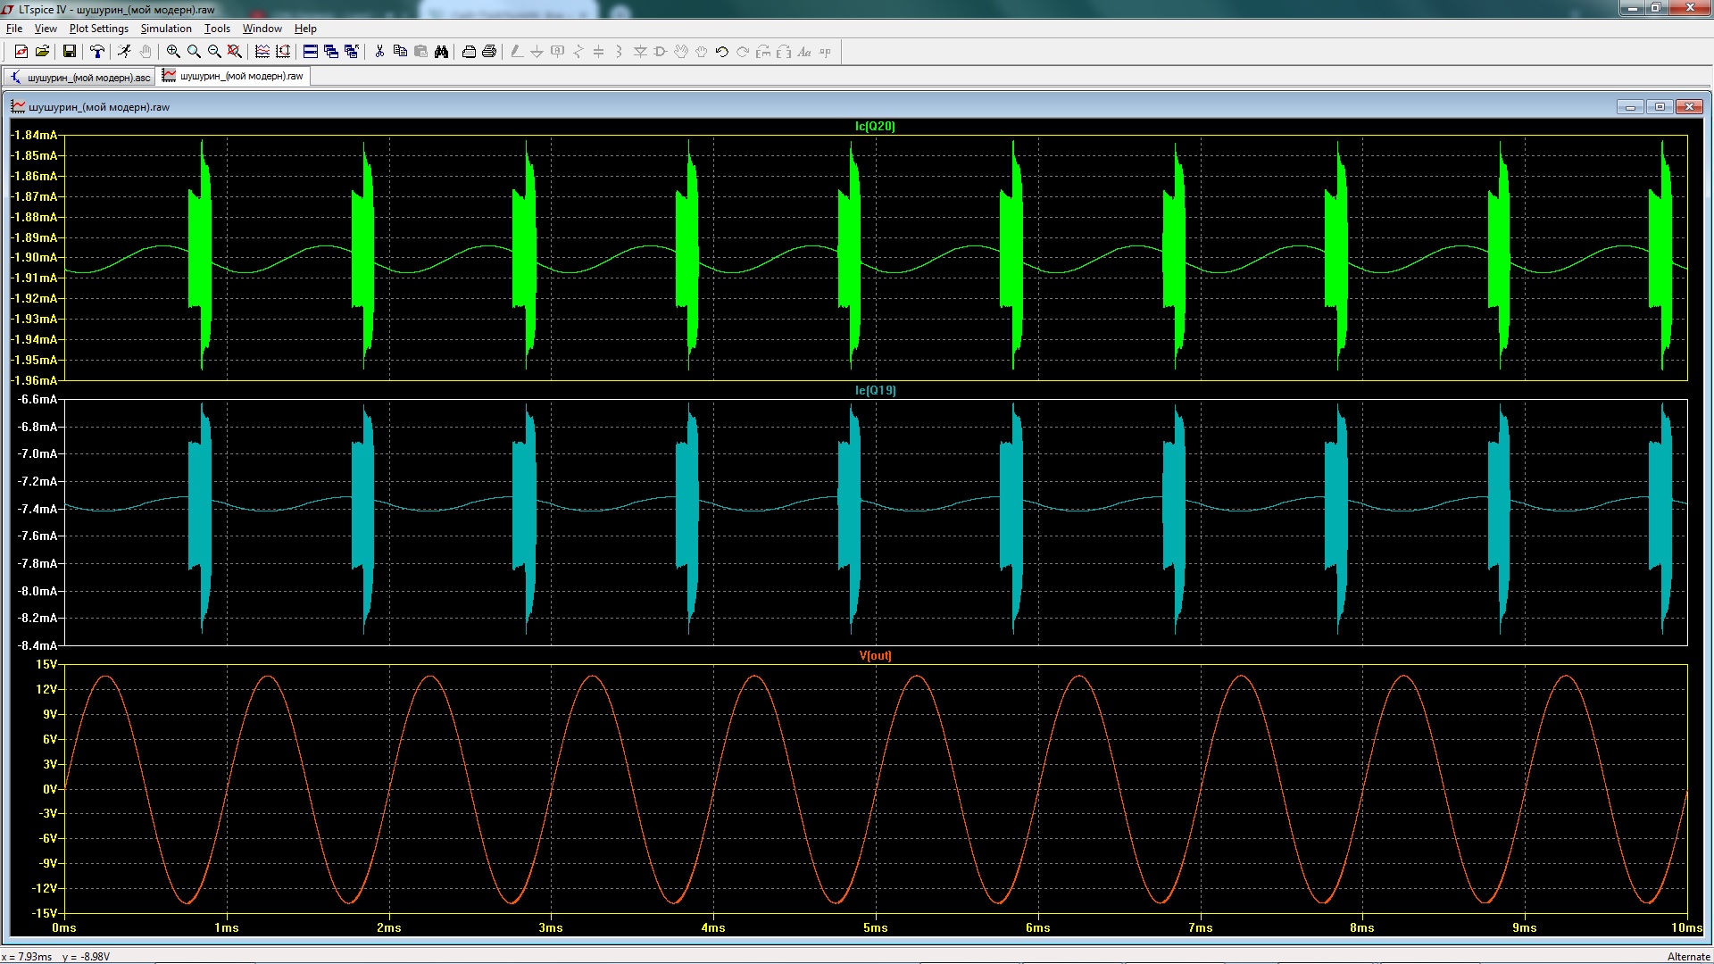1714x964 pixels.
Task: Click the 5ms time axis label
Action: tap(876, 928)
